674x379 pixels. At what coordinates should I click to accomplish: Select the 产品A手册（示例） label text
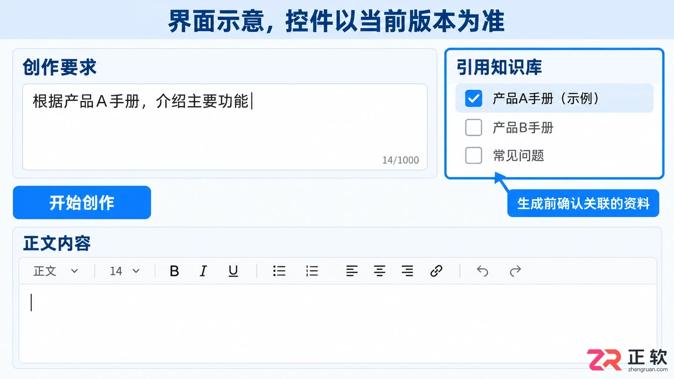pos(546,98)
